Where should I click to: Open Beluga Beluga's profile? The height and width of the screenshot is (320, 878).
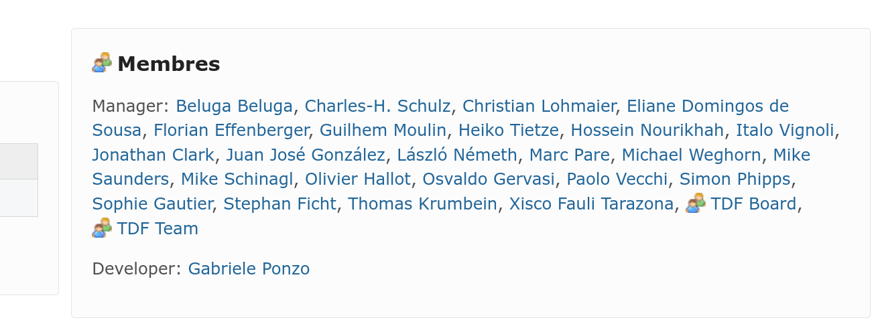click(234, 106)
